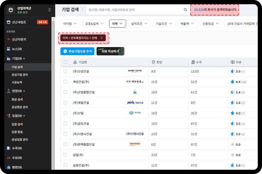262x174 pixels.
Task: Check the 삼일(주) row checkbox
Action: 65,155
